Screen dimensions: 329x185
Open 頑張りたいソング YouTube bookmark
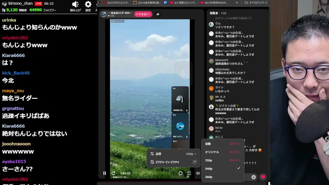click(x=183, y=3)
